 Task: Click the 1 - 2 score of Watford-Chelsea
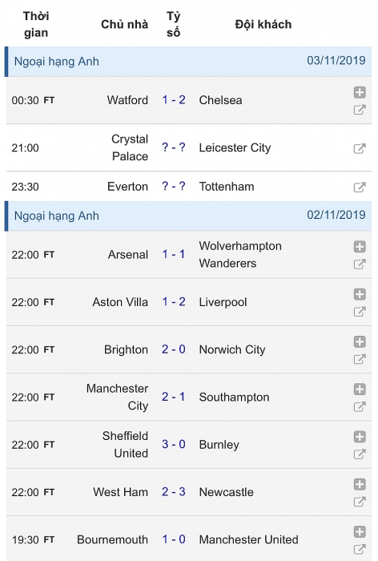[174, 100]
